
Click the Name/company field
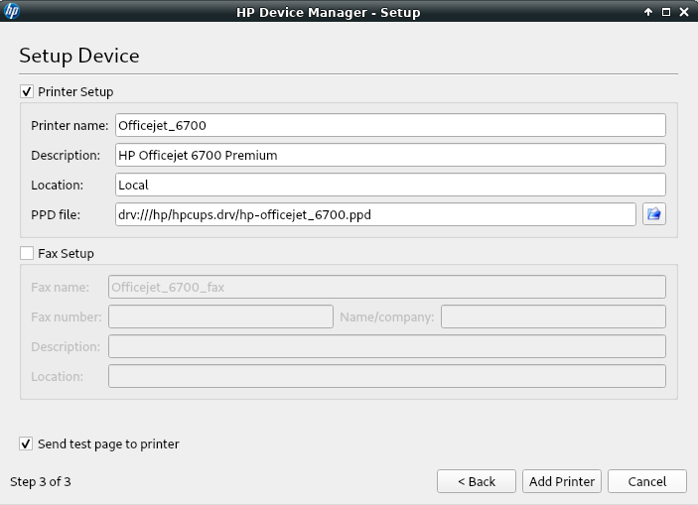(x=553, y=316)
